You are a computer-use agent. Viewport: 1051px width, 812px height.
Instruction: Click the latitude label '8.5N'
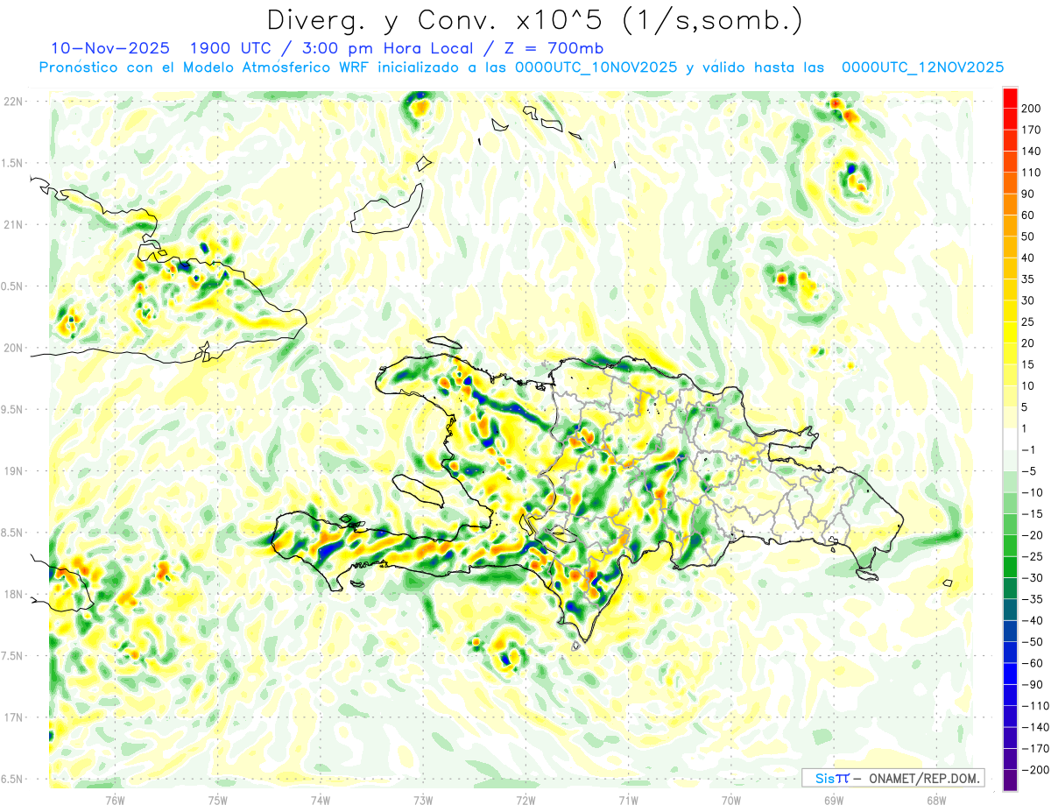13,533
